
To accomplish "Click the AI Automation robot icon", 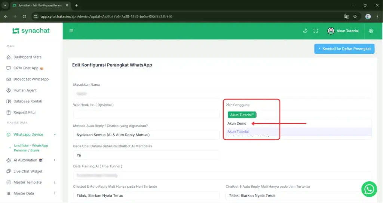I will [x=9, y=160].
